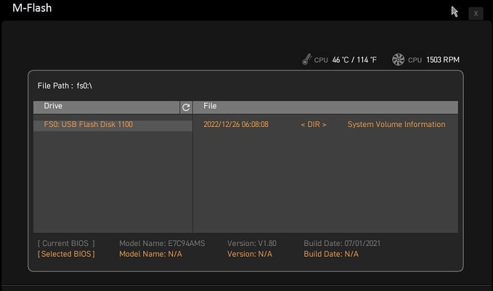
Task: Click the Drive column header
Action: tap(106, 106)
